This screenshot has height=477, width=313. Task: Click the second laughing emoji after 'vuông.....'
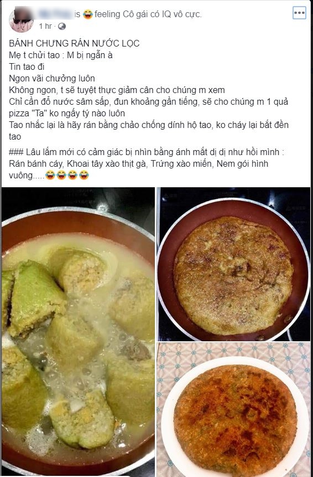pos(61,175)
